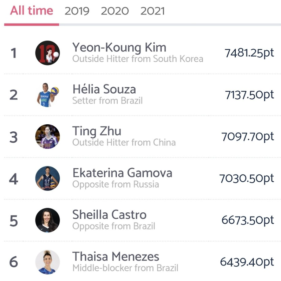
Task: Tap Ekaterina Gamova's avatar image
Action: (48, 178)
